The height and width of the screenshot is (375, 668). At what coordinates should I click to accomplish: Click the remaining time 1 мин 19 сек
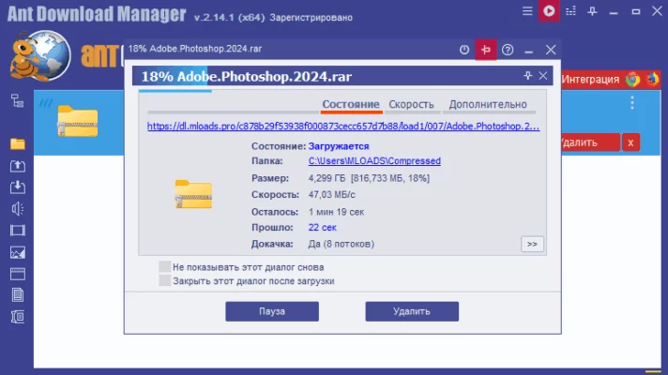pos(336,212)
